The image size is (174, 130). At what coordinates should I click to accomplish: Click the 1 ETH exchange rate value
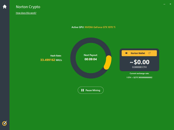pos(139,78)
